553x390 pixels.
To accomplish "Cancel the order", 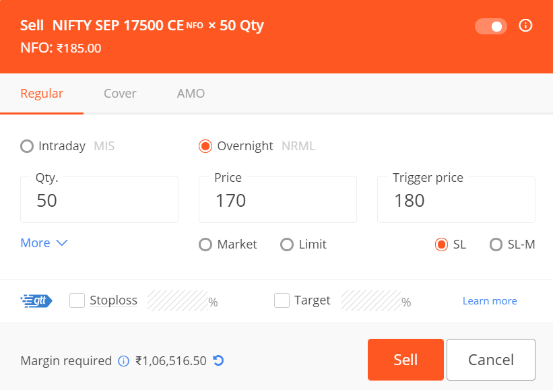I will [491, 360].
